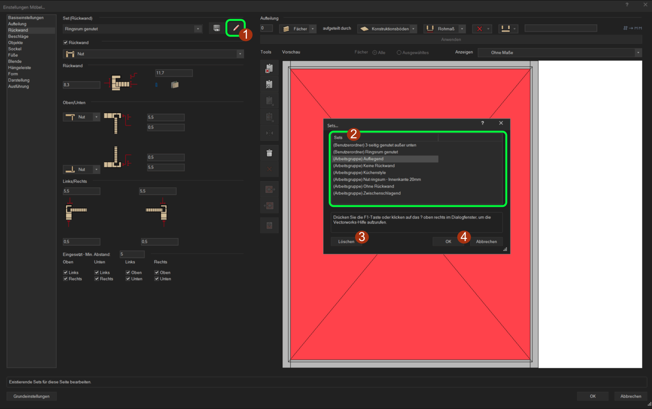Viewport: 652px width, 409px height.
Task: Click the Löschen button in Sets dialog
Action: click(346, 242)
